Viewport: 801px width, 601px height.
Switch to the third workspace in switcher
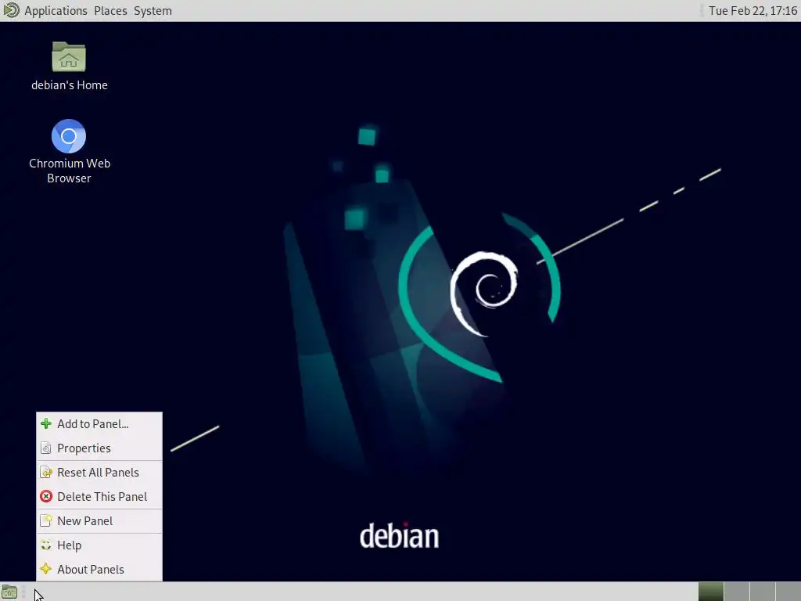coord(762,592)
